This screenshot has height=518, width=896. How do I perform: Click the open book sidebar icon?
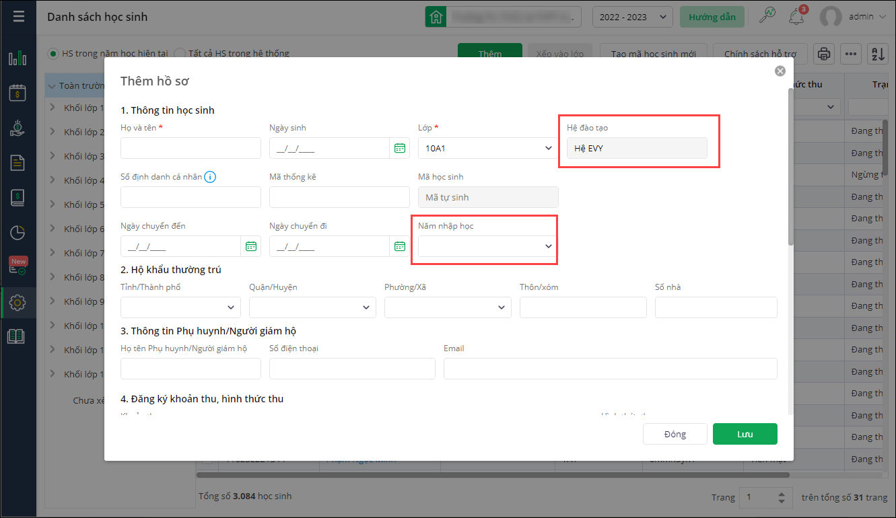(16, 336)
